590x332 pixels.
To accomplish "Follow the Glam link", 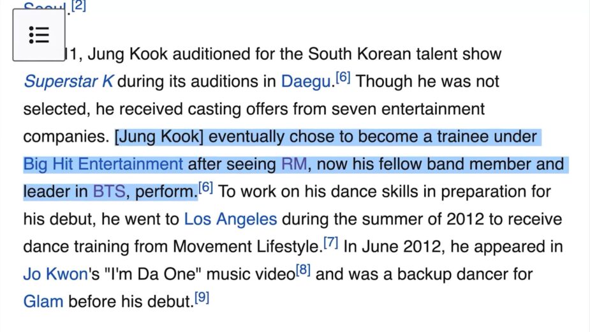I will click(43, 302).
